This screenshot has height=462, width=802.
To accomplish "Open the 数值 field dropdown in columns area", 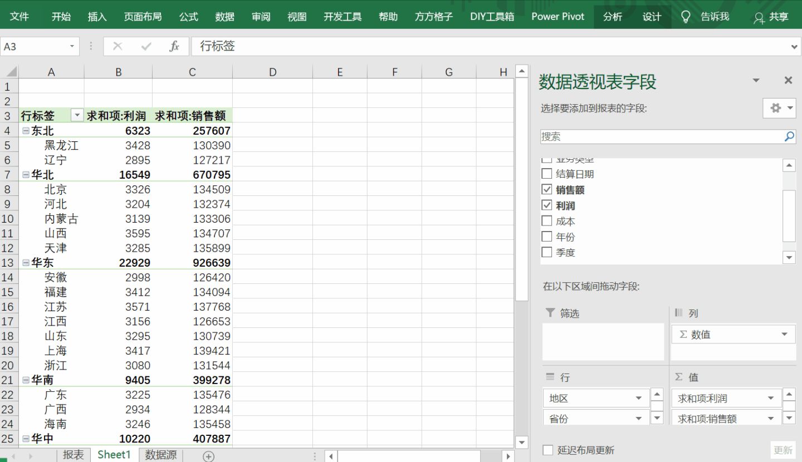I will coord(784,335).
